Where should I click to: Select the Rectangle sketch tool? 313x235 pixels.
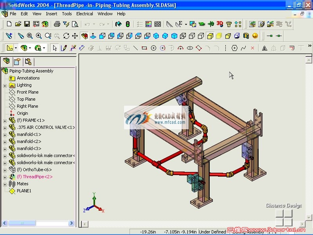(144, 48)
